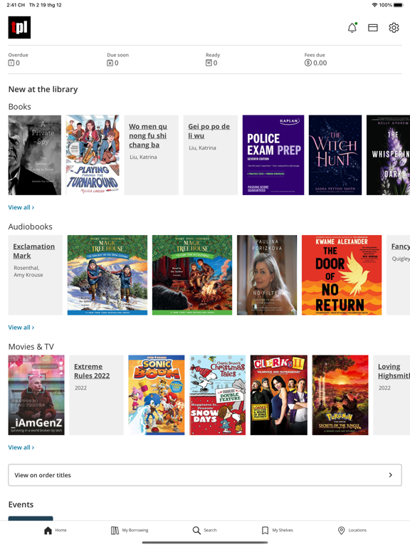Tap author Liu, Katrina under Gei po po
Viewport: 410px width, 547px height.
[x=202, y=148]
